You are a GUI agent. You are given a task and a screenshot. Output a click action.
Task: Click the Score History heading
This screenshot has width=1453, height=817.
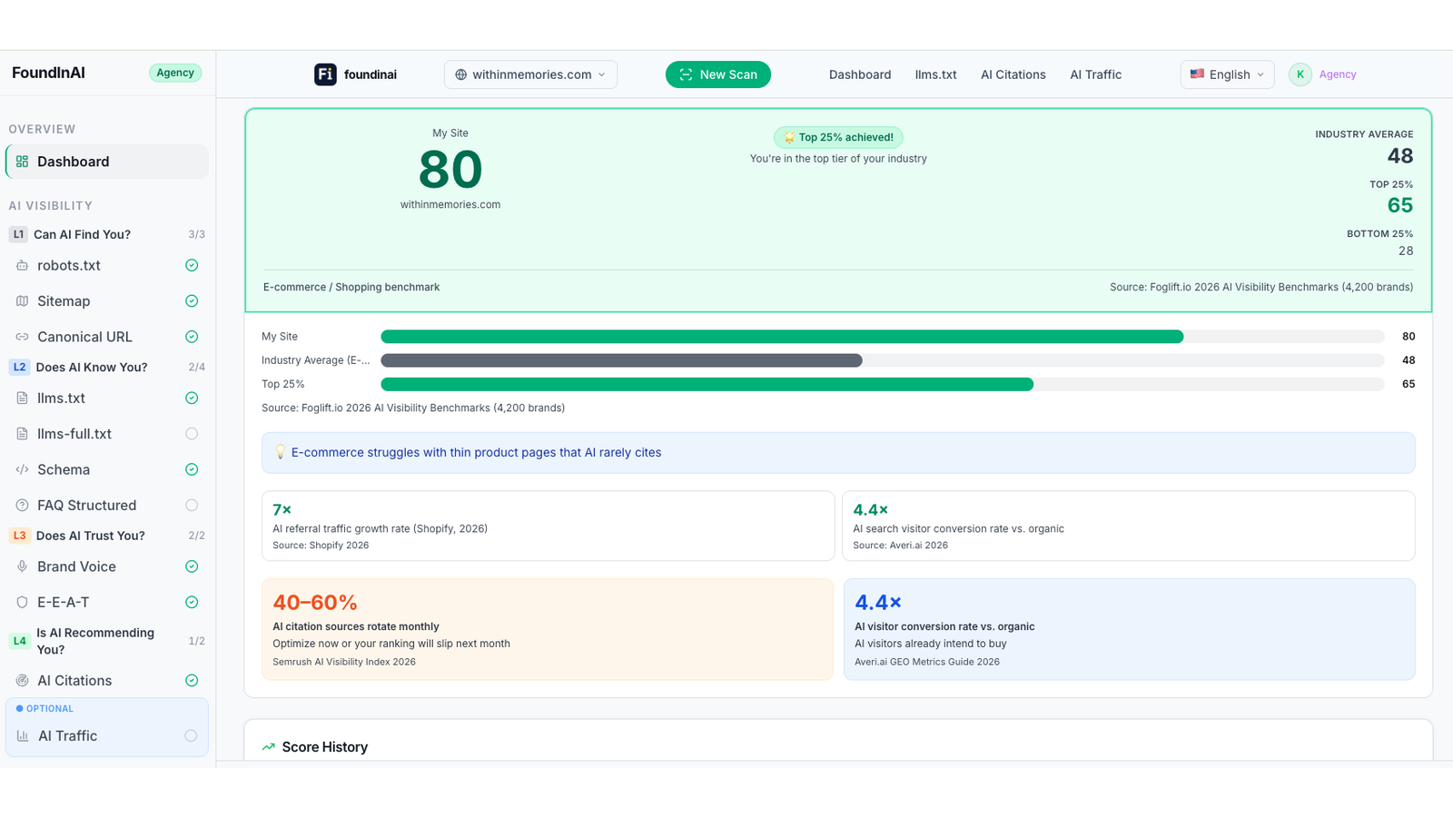coord(325,747)
